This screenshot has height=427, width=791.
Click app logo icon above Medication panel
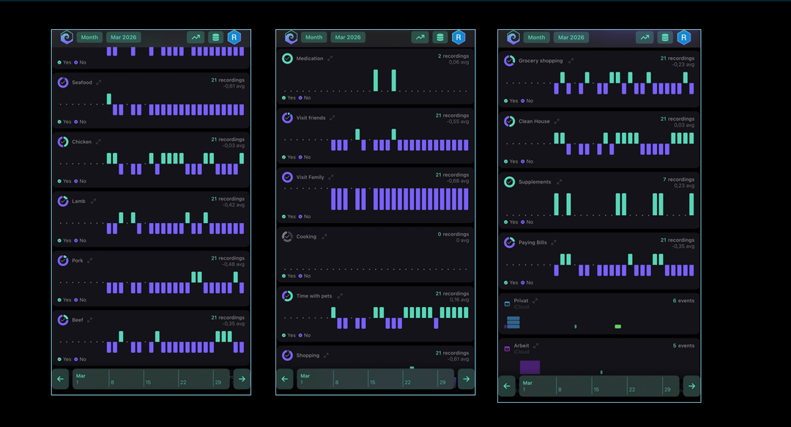click(291, 37)
